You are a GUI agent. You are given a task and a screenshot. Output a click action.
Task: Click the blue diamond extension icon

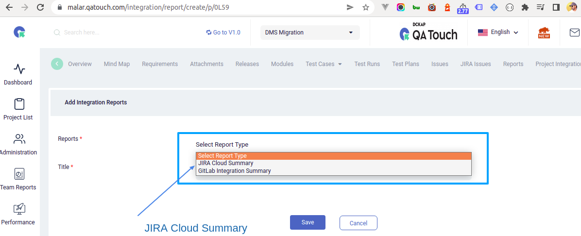tap(494, 7)
